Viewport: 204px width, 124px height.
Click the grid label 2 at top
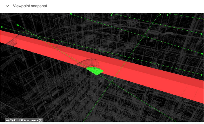click(160, 15)
